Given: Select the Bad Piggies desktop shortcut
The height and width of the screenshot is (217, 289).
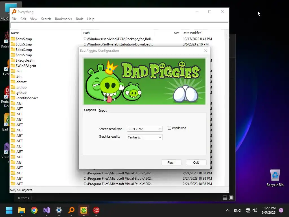Looking at the screenshot, I should [x=6, y=122].
